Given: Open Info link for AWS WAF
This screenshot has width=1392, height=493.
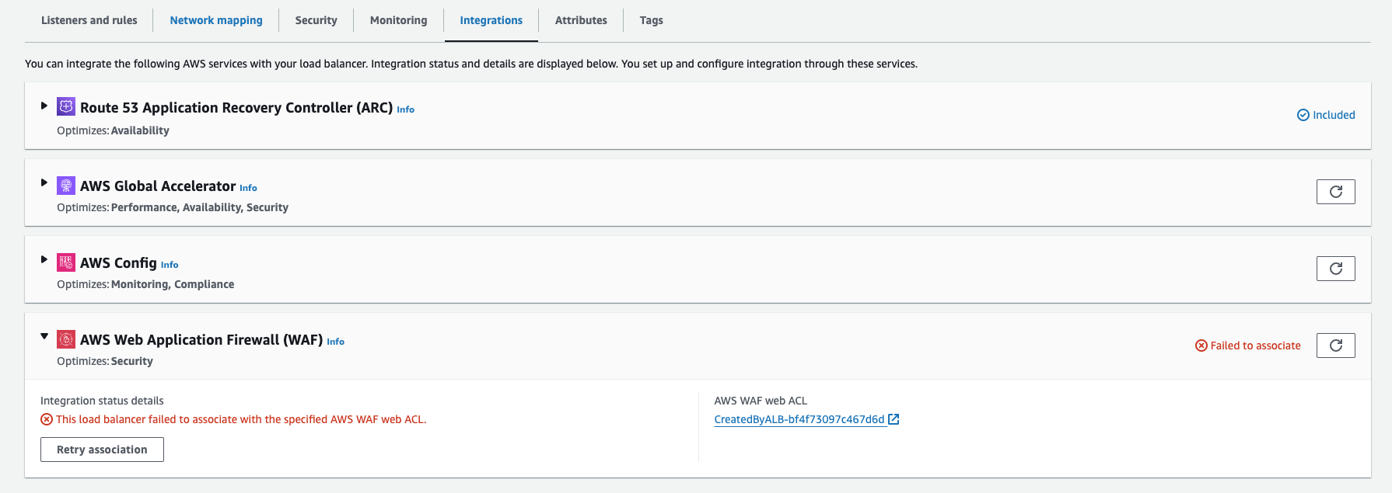Looking at the screenshot, I should click(335, 342).
